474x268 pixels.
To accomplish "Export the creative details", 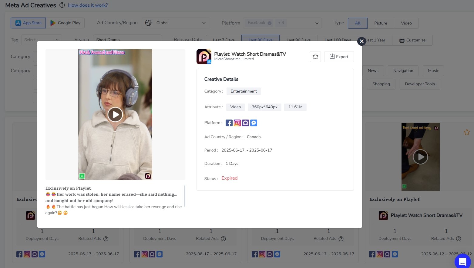I will click(x=339, y=57).
